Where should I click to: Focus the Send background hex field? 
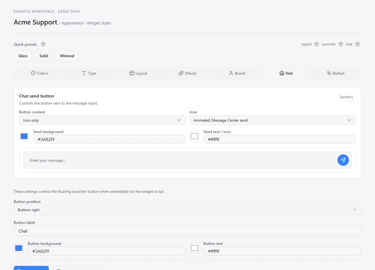click(109, 139)
